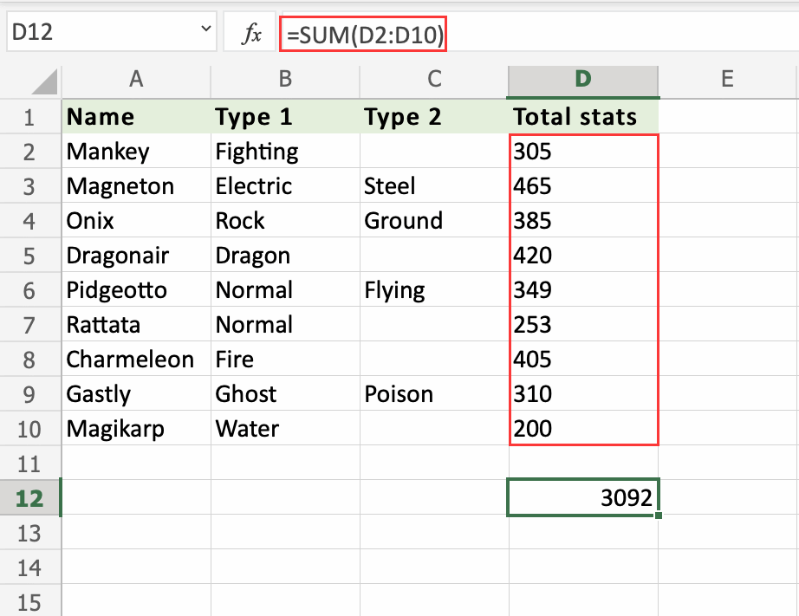
Task: Click the Total stats header cell
Action: tap(582, 117)
